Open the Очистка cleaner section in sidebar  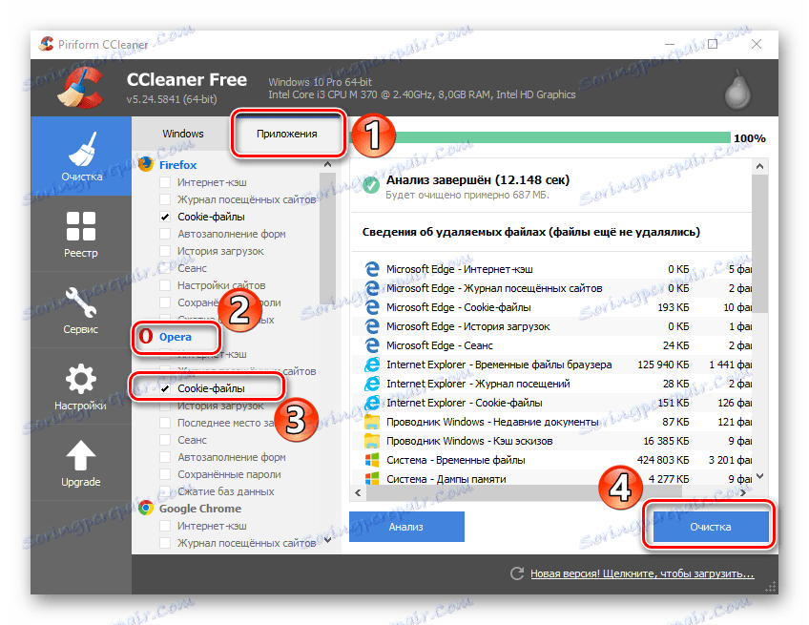click(x=81, y=156)
